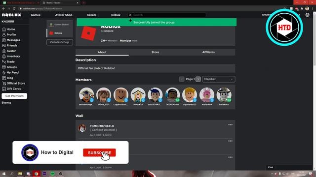Open Trade in the sidebar
The image size is (316, 177).
tap(8, 62)
